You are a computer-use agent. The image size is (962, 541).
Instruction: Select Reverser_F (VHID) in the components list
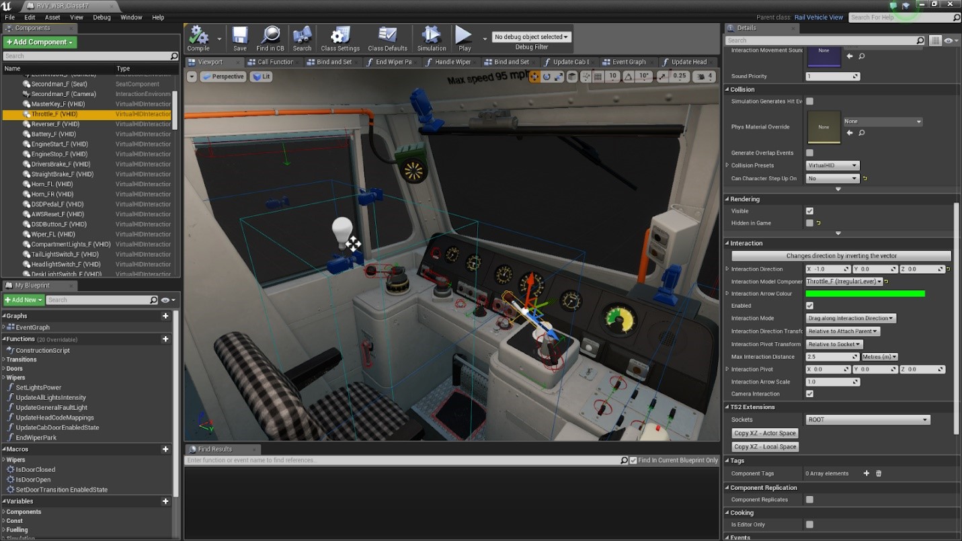[x=55, y=124]
